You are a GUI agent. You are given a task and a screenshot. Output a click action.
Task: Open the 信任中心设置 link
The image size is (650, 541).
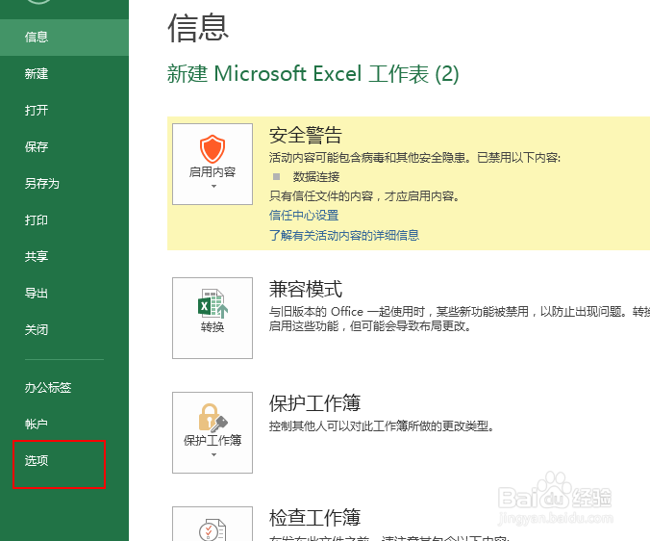[304, 216]
